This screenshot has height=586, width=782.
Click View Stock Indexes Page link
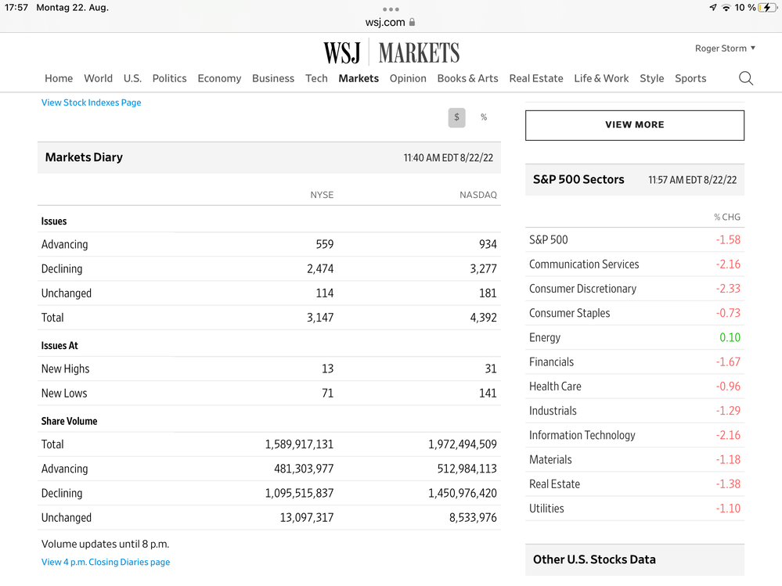92,102
